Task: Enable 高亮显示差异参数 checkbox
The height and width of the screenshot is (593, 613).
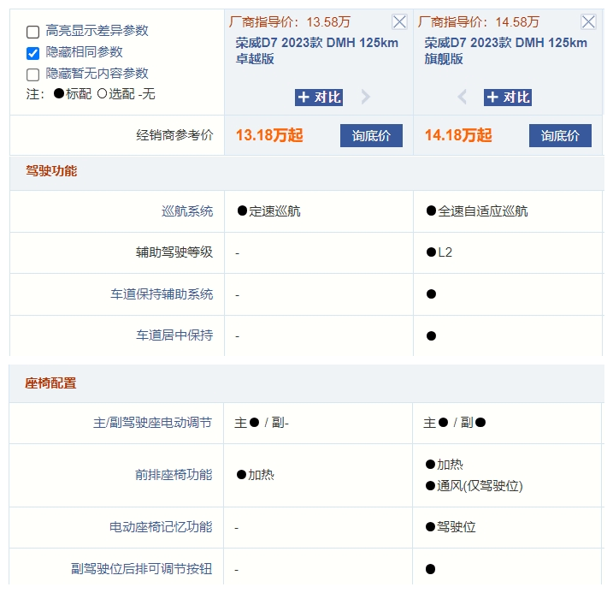Action: pyautogui.click(x=32, y=32)
